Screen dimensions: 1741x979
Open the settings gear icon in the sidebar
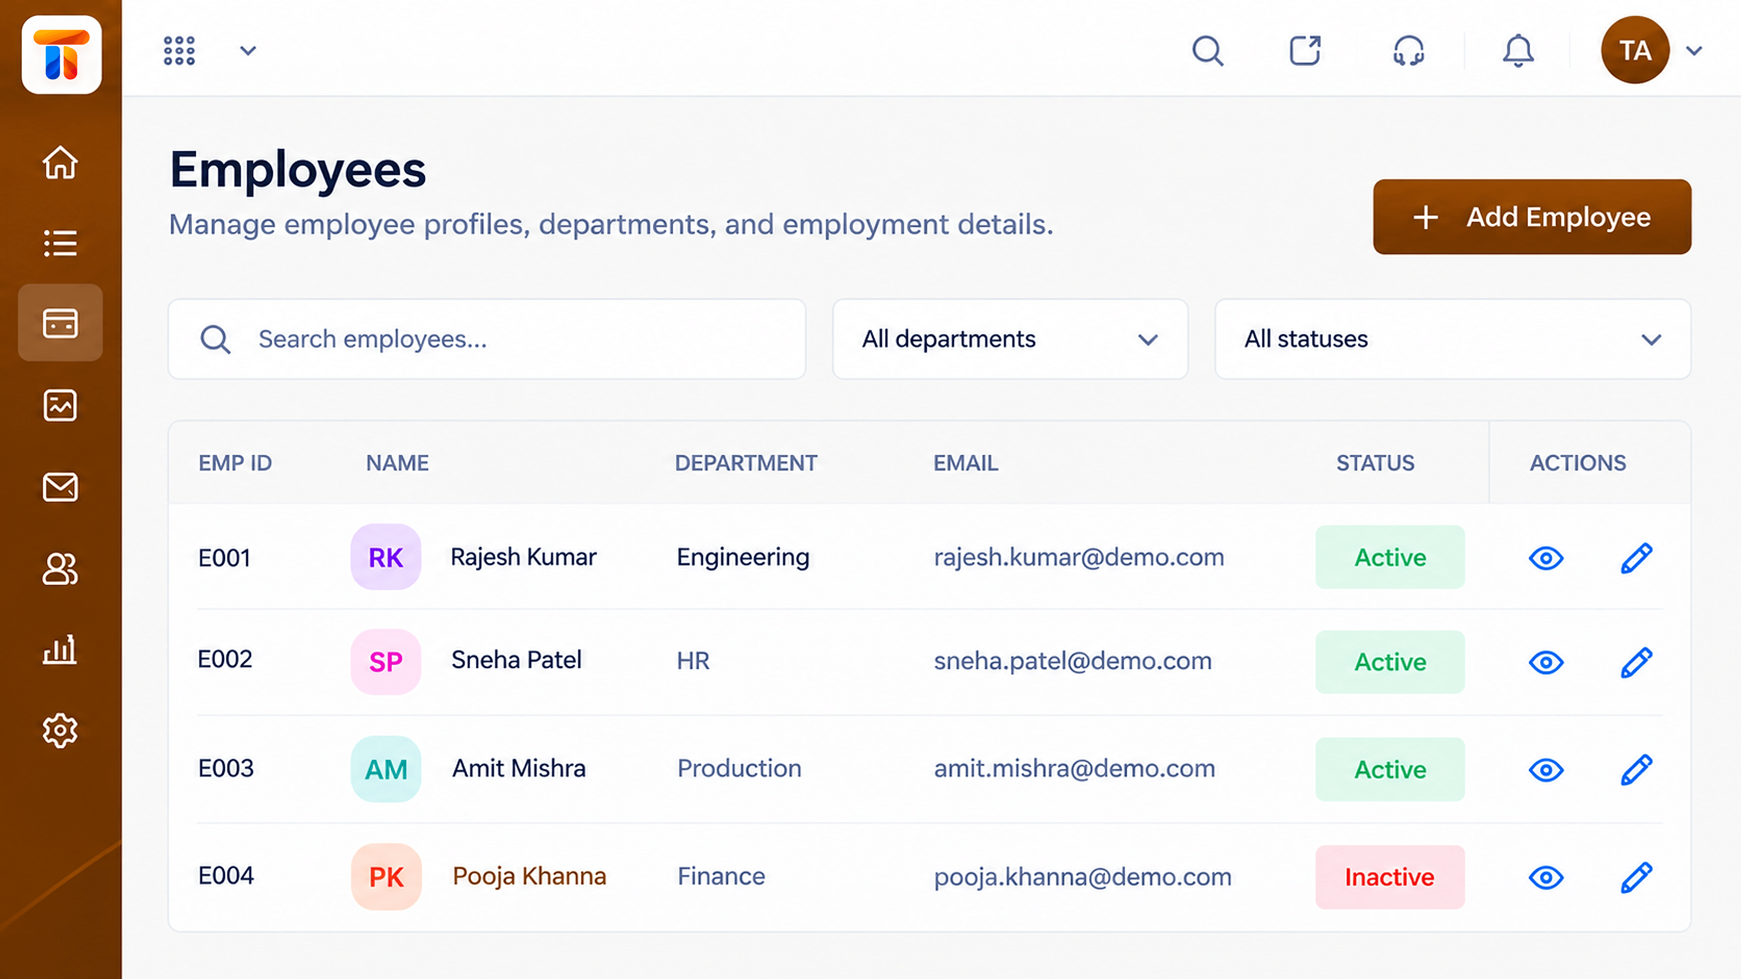[x=60, y=730]
